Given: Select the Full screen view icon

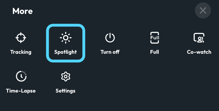Looking at the screenshot, I should (154, 38).
